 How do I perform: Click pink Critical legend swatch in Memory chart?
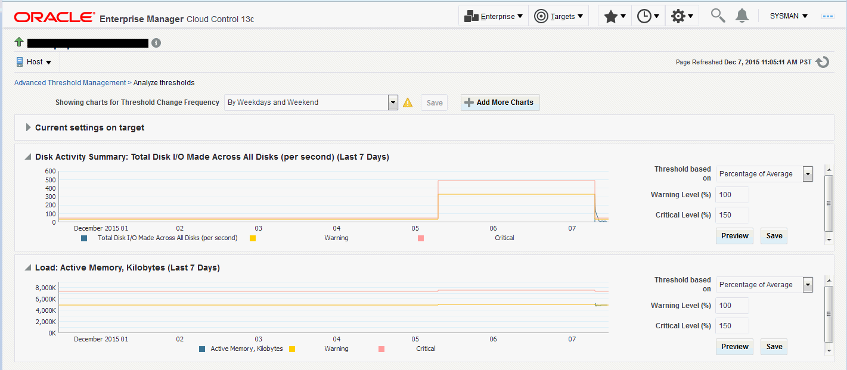381,349
